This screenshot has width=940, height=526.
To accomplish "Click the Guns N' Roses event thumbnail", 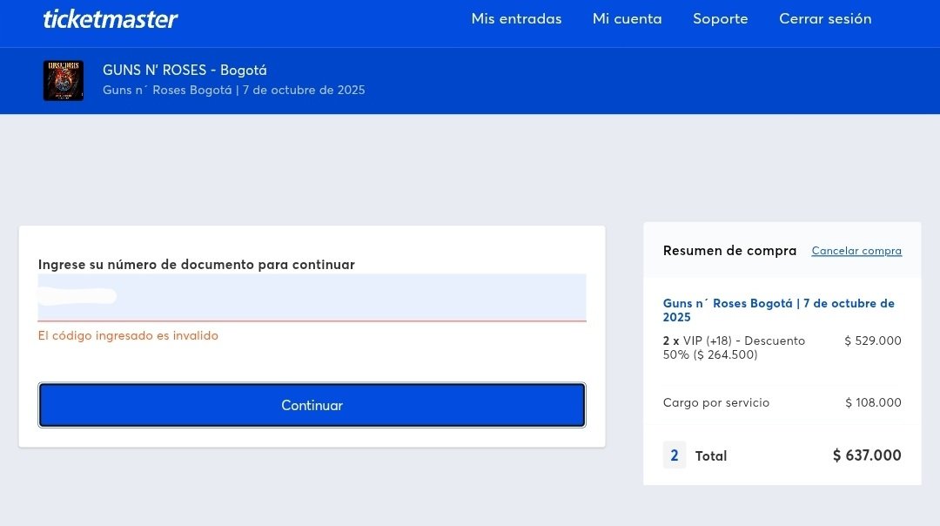I will (64, 80).
